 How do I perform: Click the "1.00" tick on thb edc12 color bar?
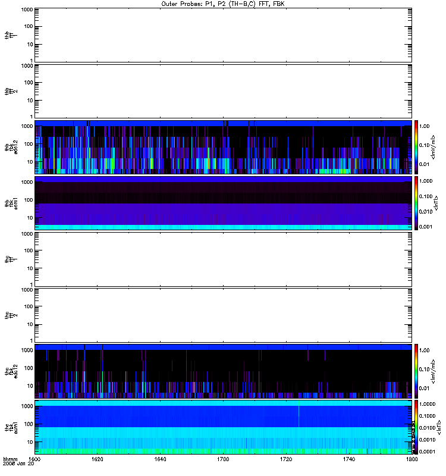[424, 126]
